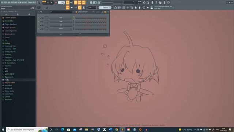Open the TOOLS menu
The height and width of the screenshot is (132, 234).
(30, 3)
